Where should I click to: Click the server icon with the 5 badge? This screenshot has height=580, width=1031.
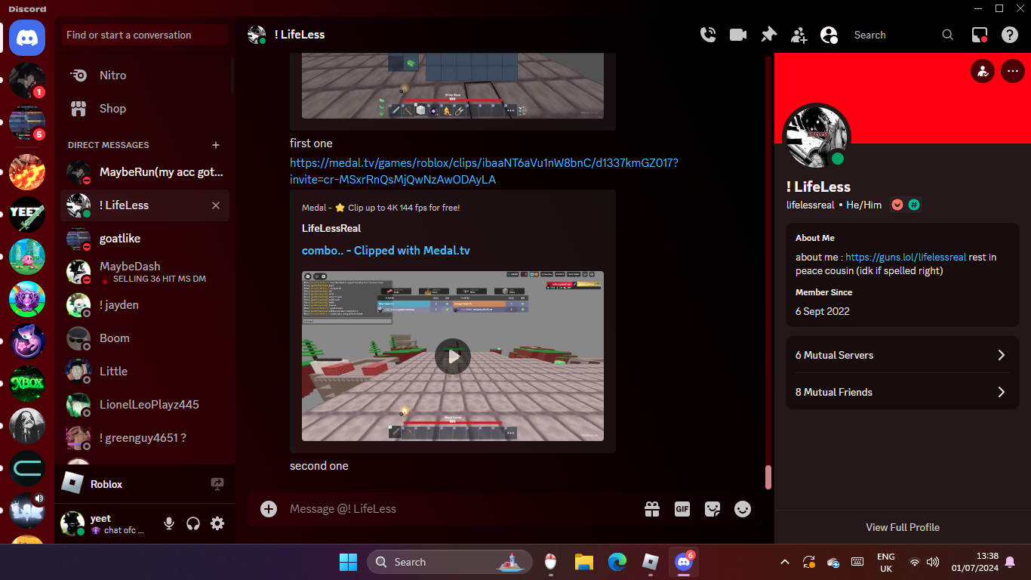coord(27,122)
